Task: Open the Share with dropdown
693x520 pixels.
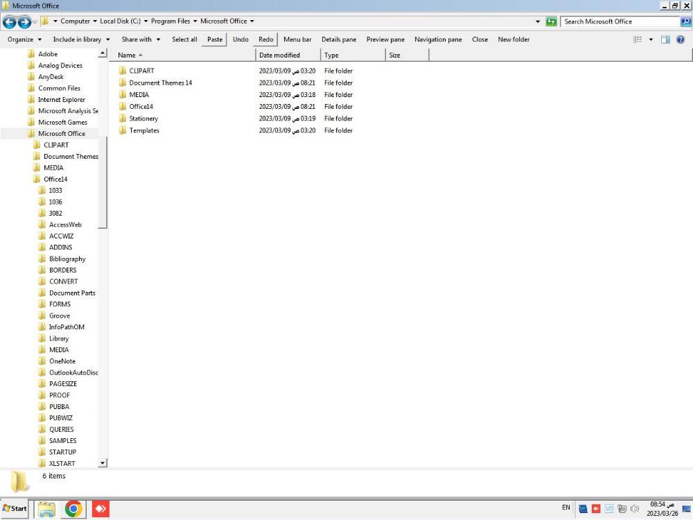Action: [141, 40]
